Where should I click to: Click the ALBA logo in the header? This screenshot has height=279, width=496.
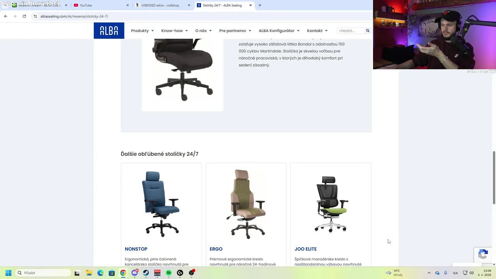point(109,31)
